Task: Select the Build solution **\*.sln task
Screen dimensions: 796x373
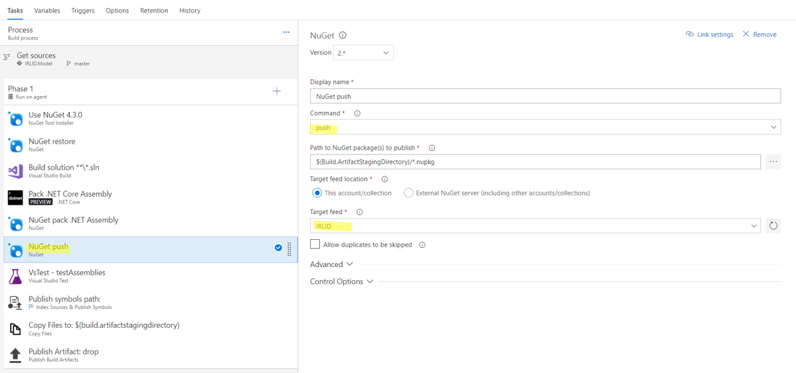Action: coord(150,171)
